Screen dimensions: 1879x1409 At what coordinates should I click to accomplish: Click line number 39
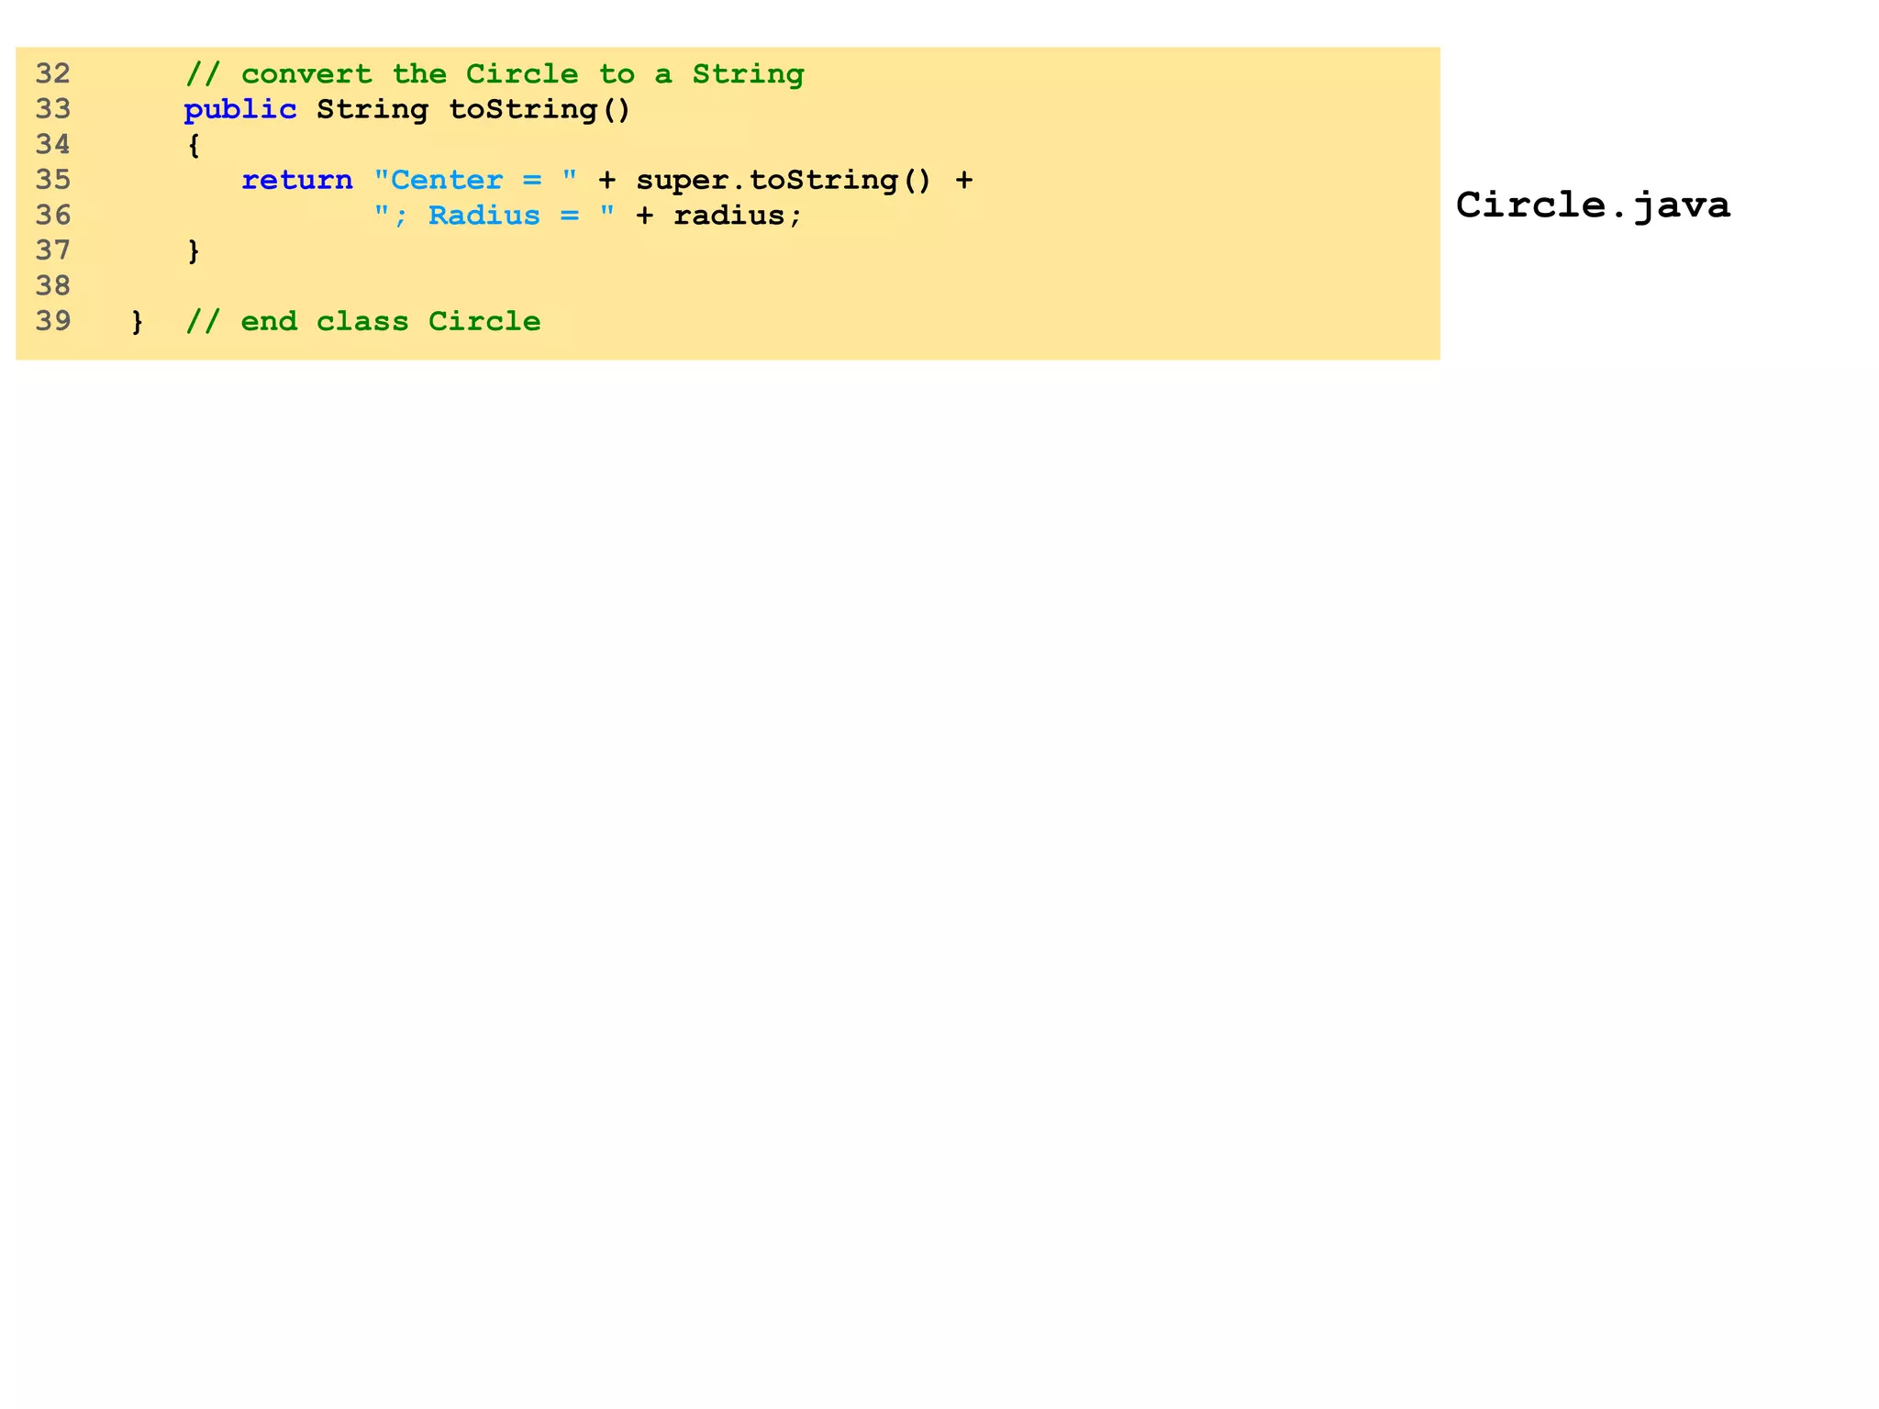pos(53,321)
